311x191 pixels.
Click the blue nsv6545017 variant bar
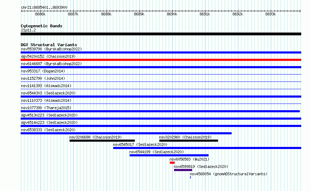click(207, 148)
